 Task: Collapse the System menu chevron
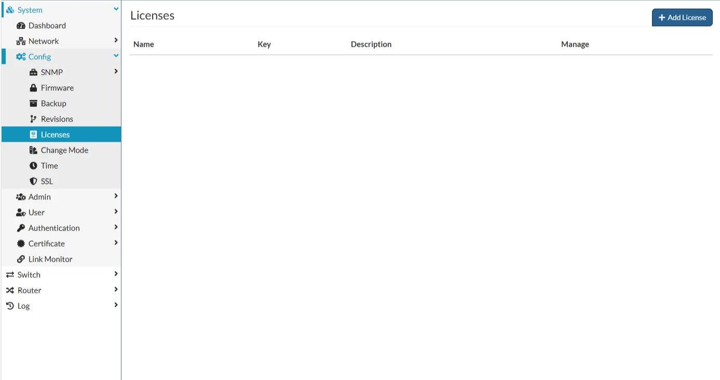tap(116, 9)
